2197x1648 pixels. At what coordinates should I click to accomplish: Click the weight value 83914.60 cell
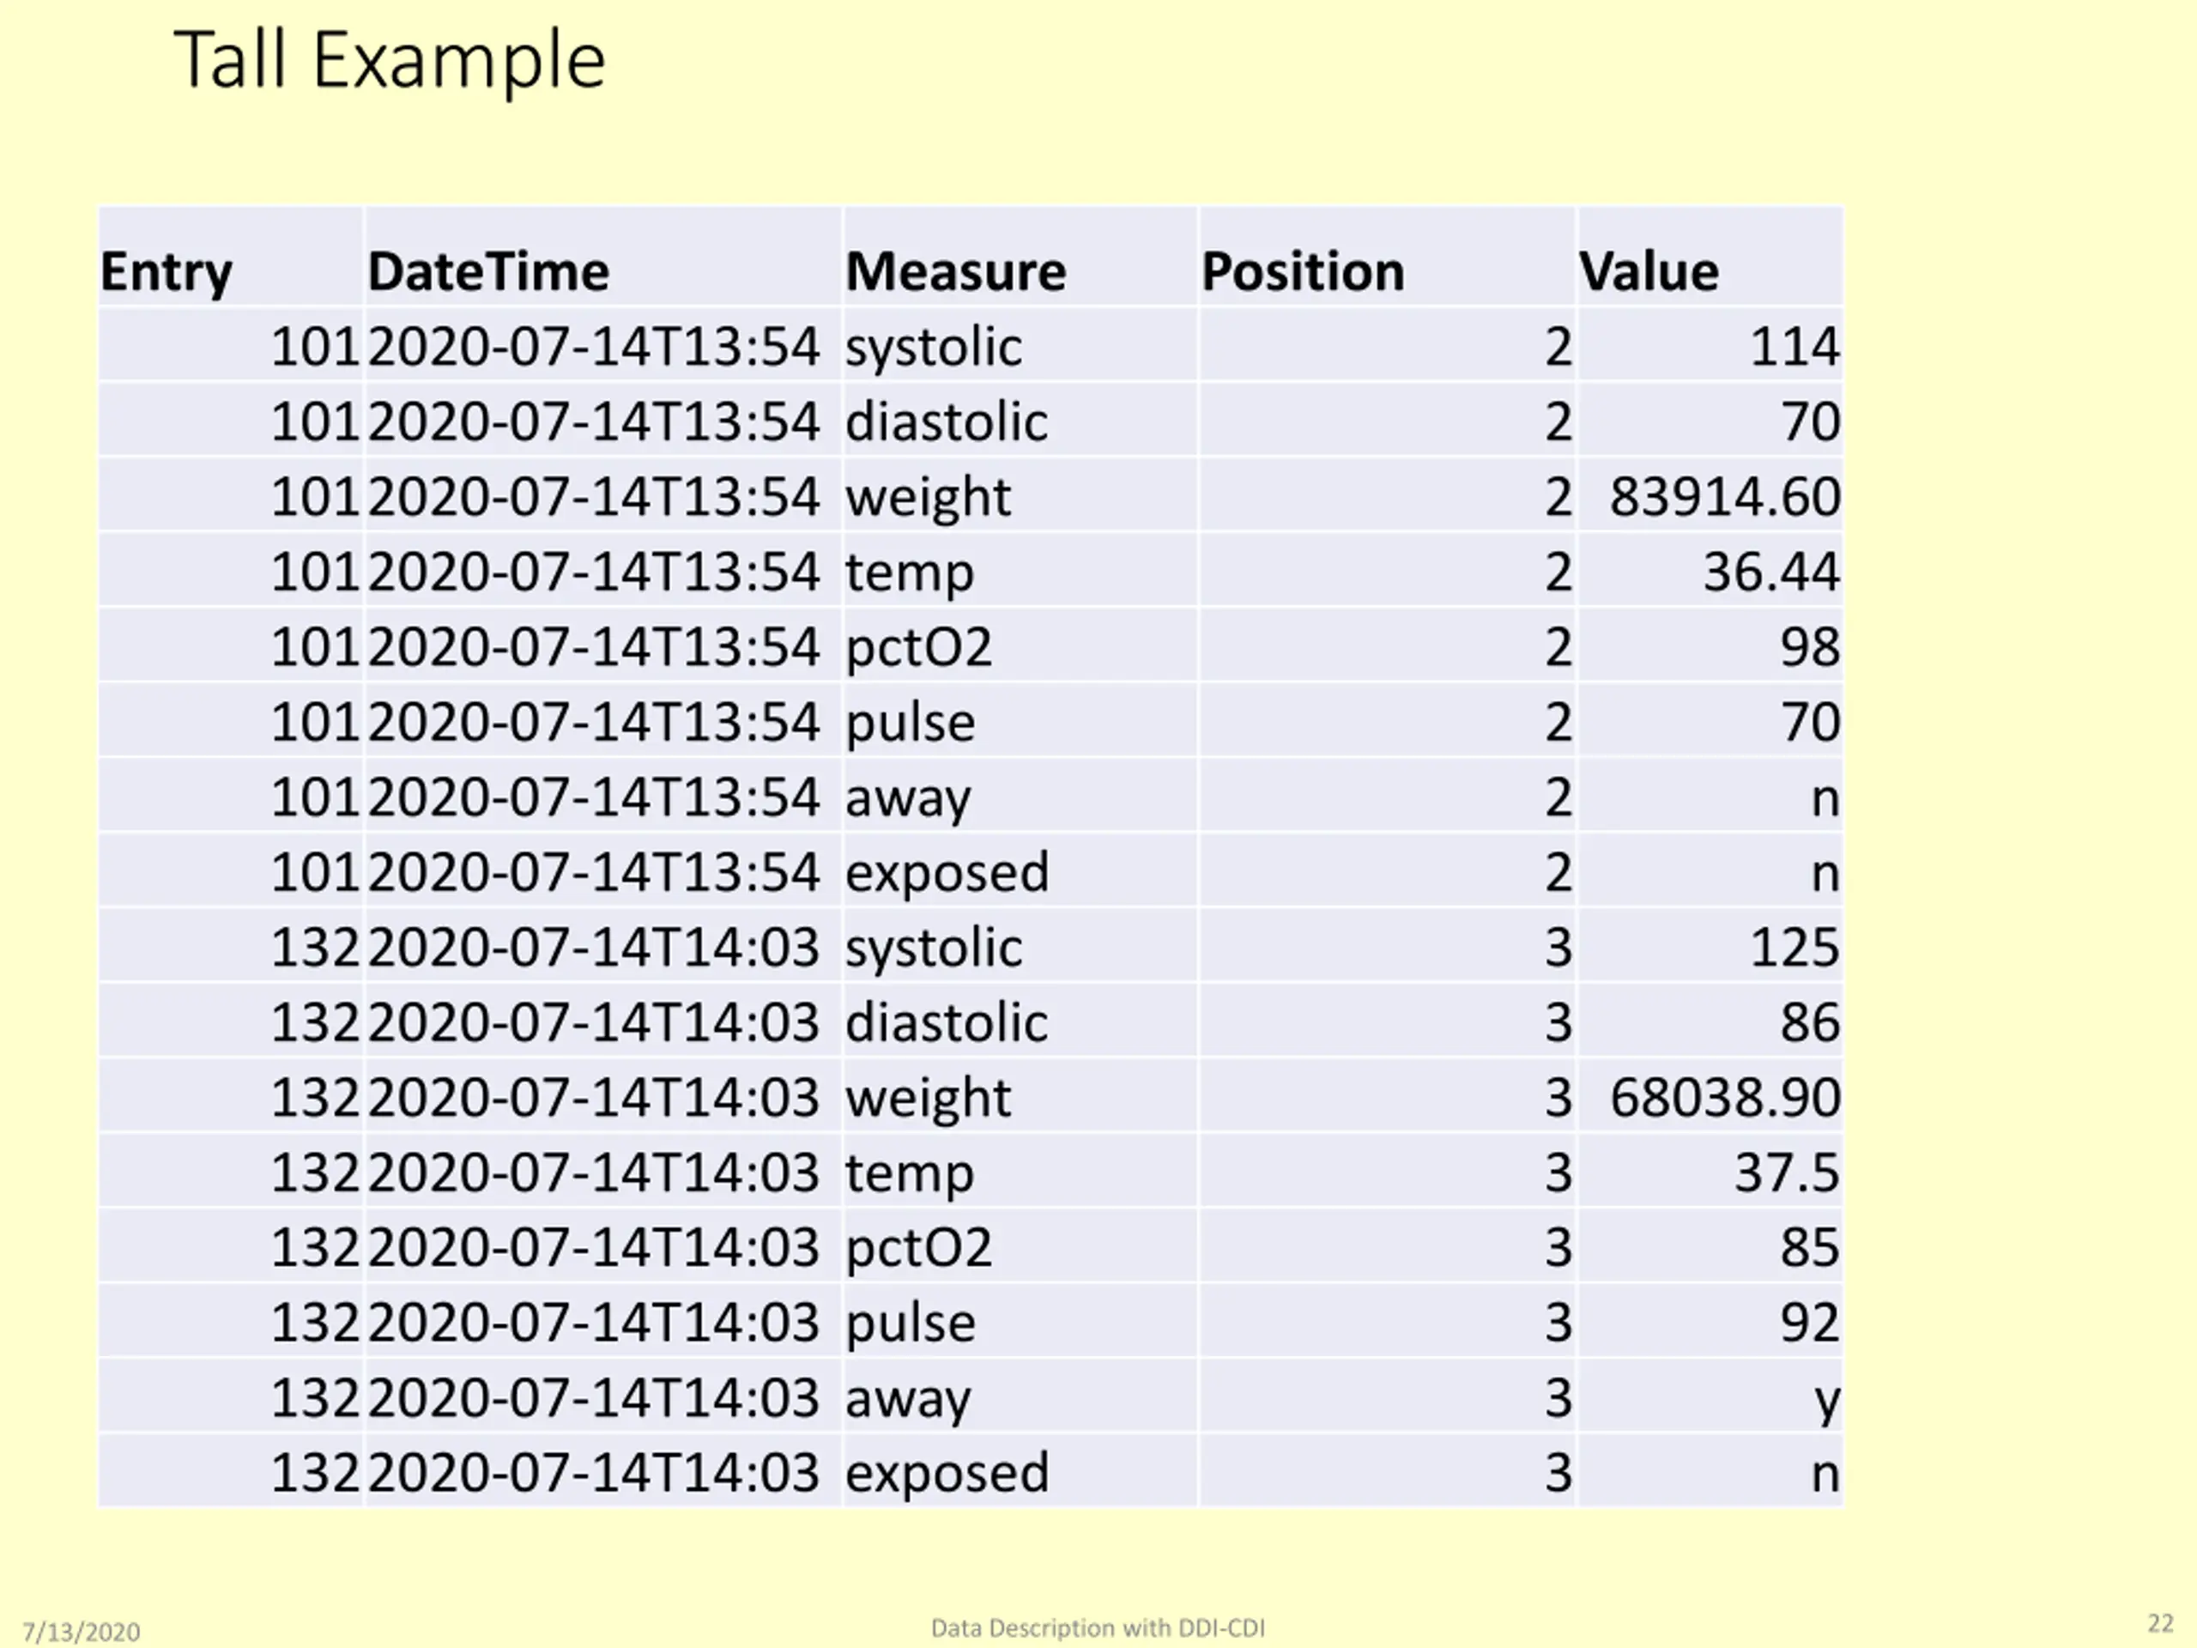click(1710, 496)
